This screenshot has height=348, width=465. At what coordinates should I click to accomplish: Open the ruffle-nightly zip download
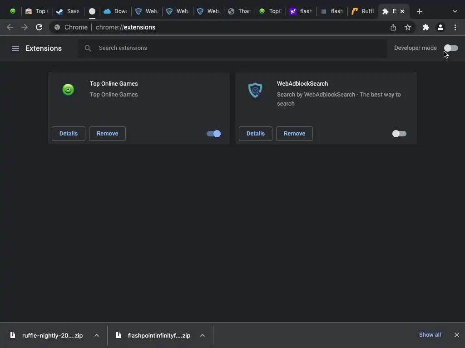[x=53, y=336]
